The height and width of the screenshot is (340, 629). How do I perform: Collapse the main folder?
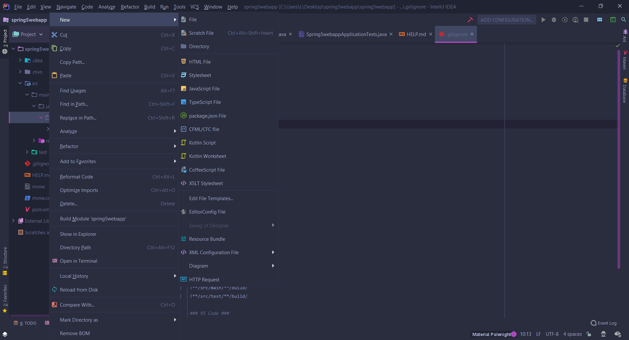click(27, 95)
